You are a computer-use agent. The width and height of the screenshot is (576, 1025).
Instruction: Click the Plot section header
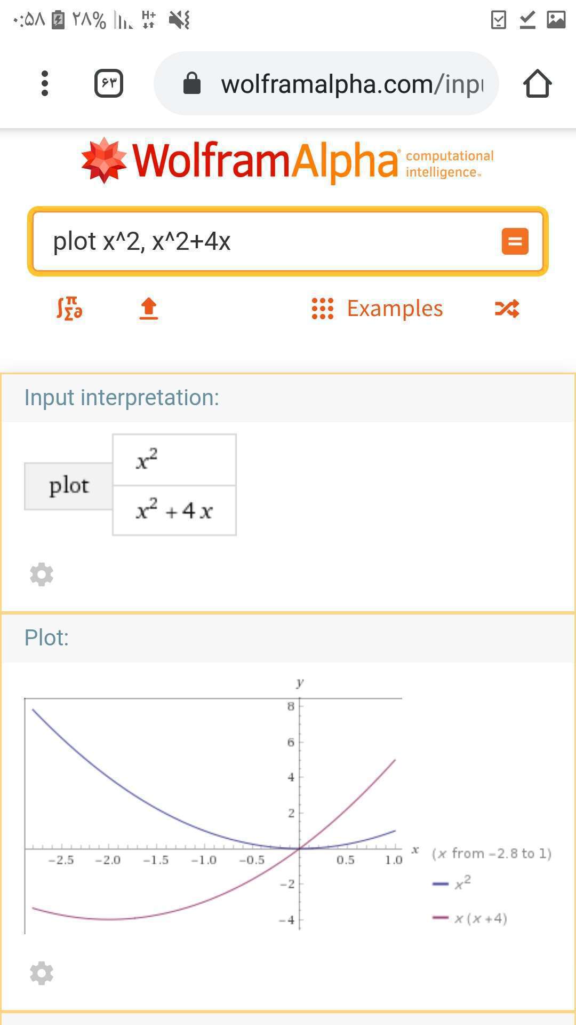click(x=288, y=638)
